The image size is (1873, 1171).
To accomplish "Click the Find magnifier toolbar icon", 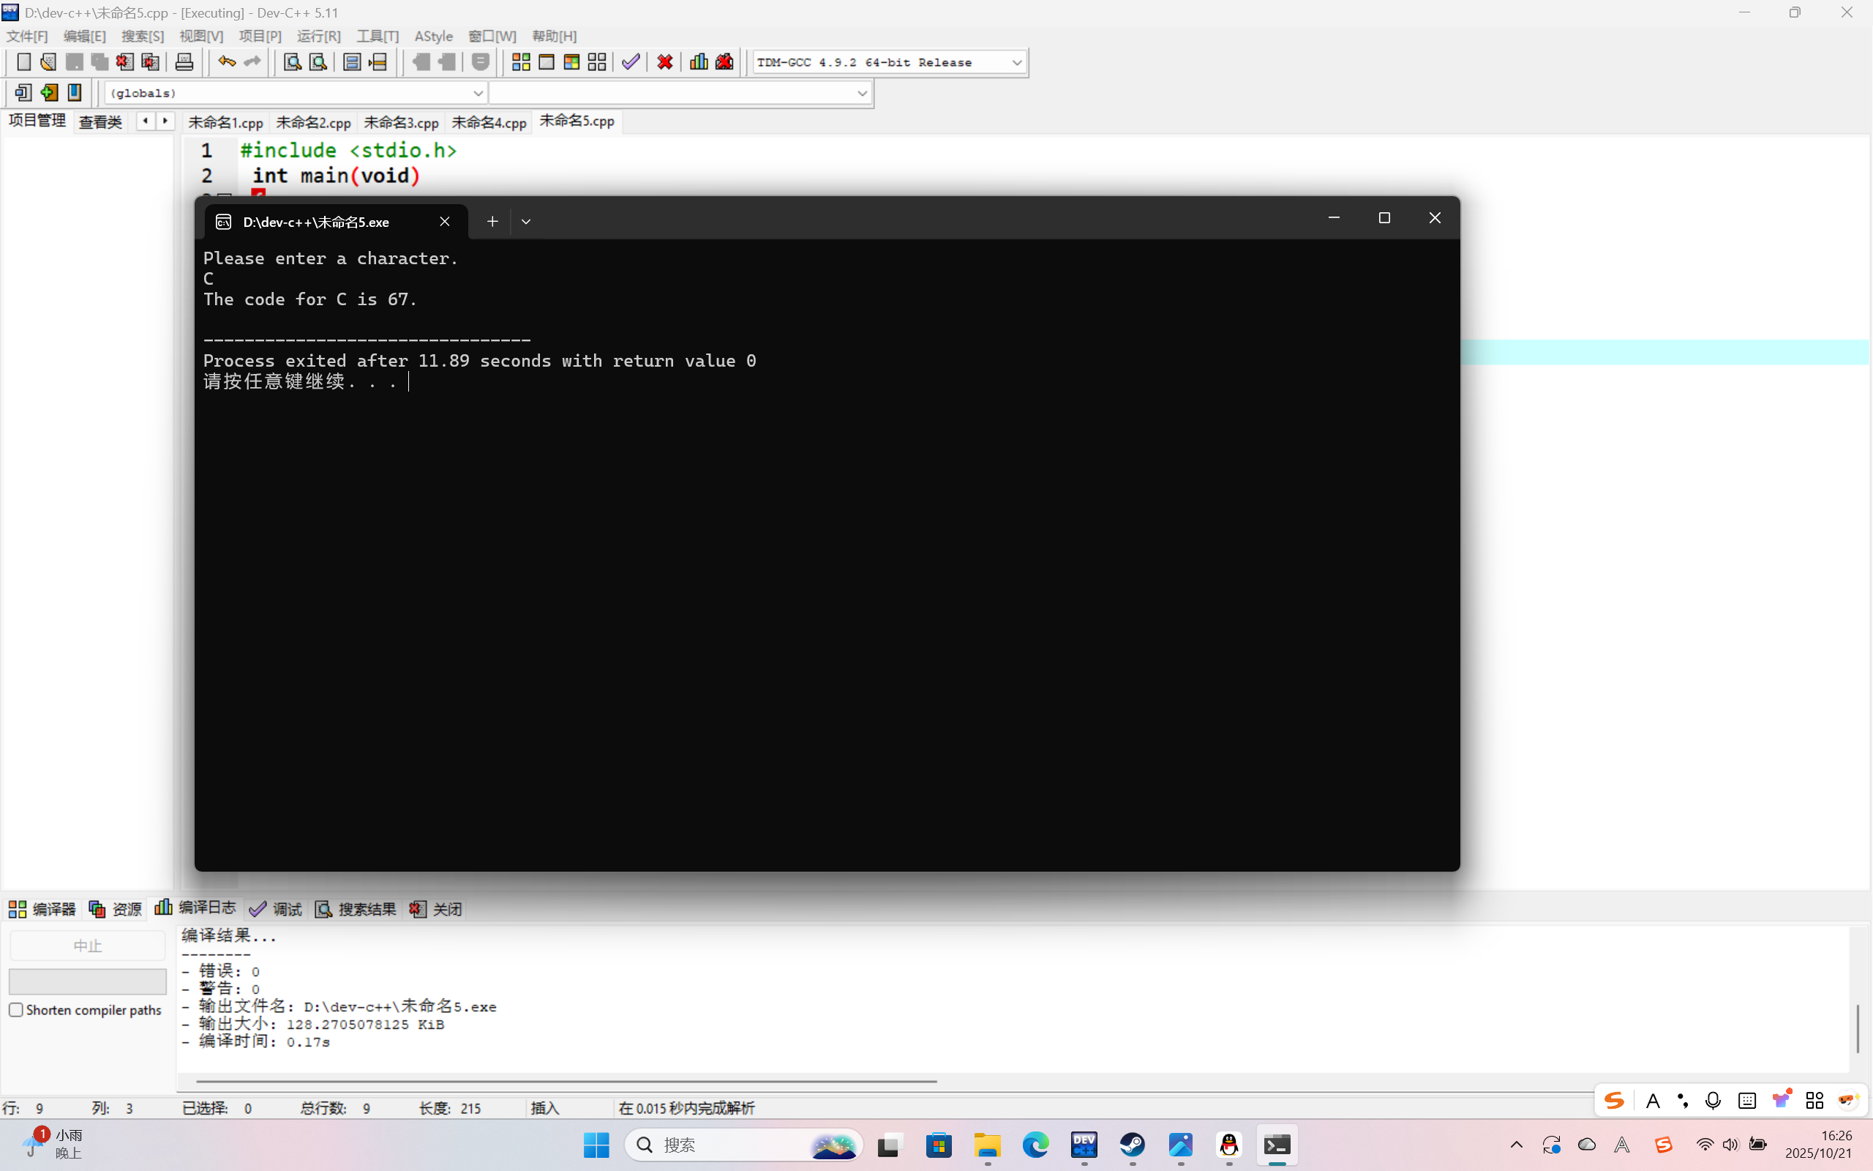I will click(292, 62).
